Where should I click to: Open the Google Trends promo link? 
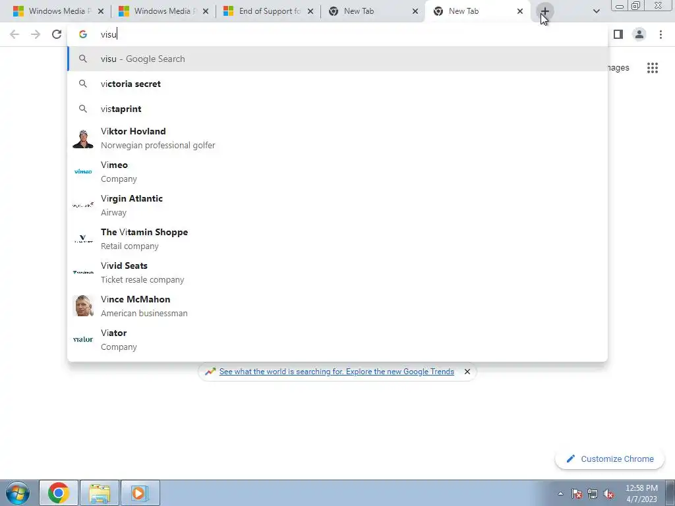(336, 372)
